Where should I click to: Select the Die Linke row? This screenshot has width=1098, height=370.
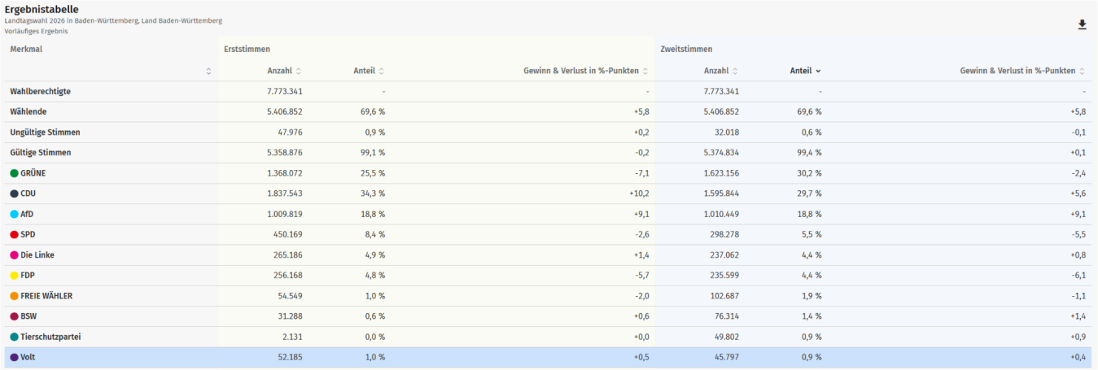tap(37, 255)
